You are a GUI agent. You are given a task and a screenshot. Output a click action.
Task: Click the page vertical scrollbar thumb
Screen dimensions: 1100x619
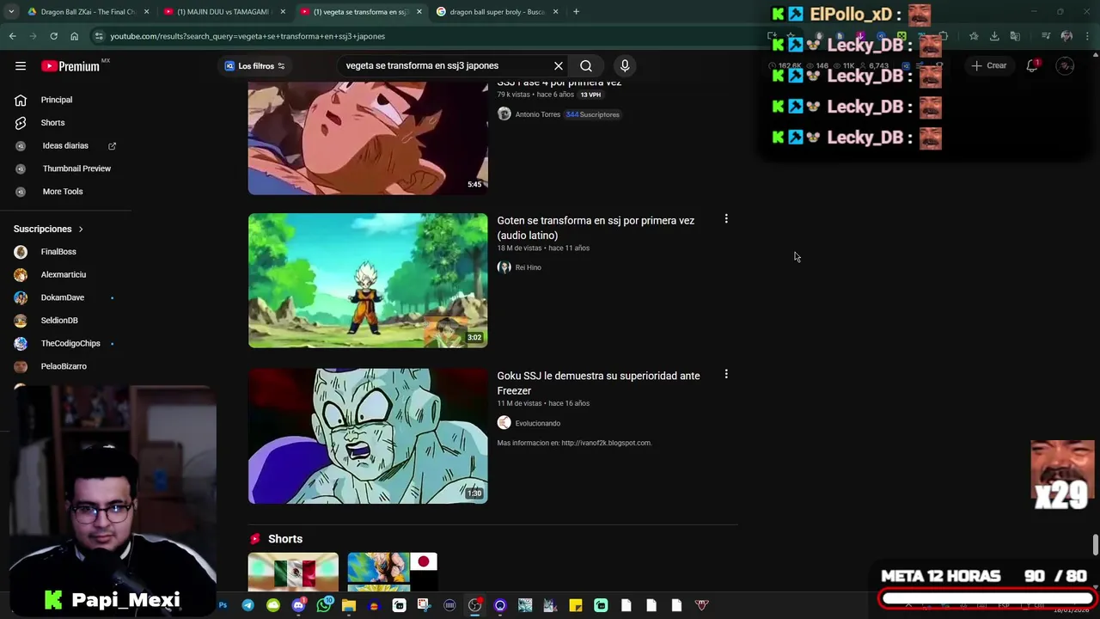(1095, 545)
